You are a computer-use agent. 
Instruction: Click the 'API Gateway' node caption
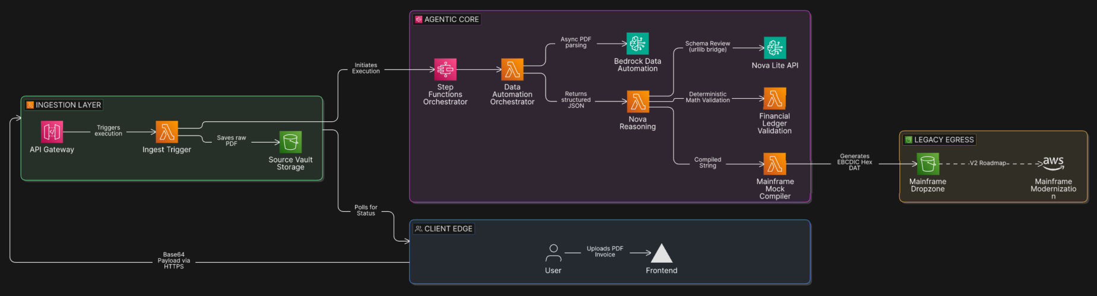click(52, 150)
